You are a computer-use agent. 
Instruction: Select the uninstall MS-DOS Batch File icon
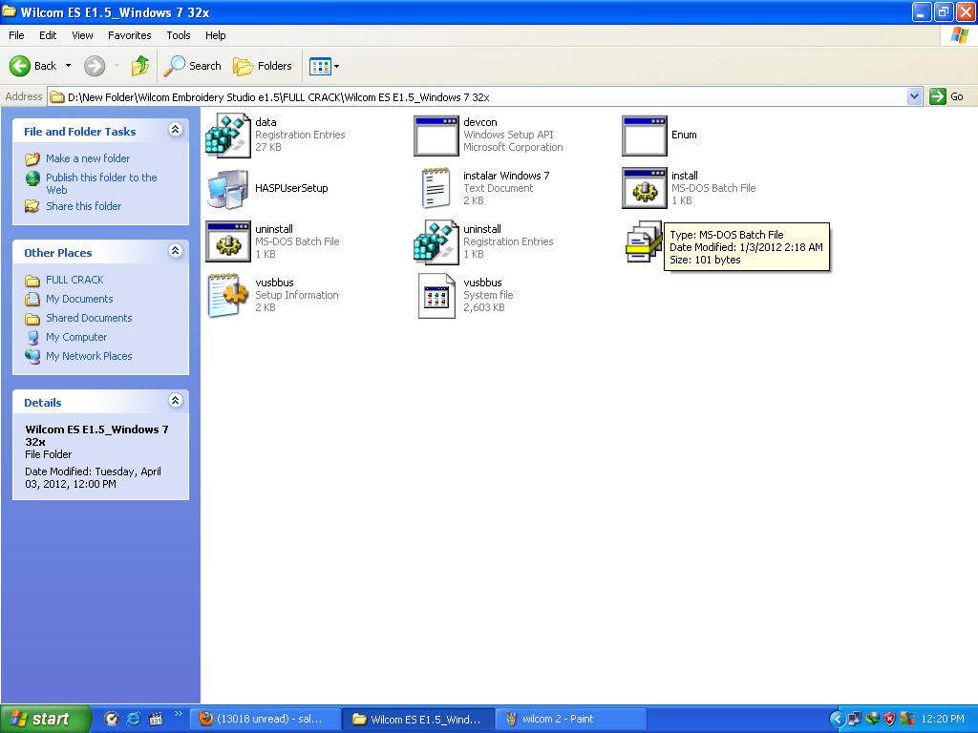coord(227,241)
